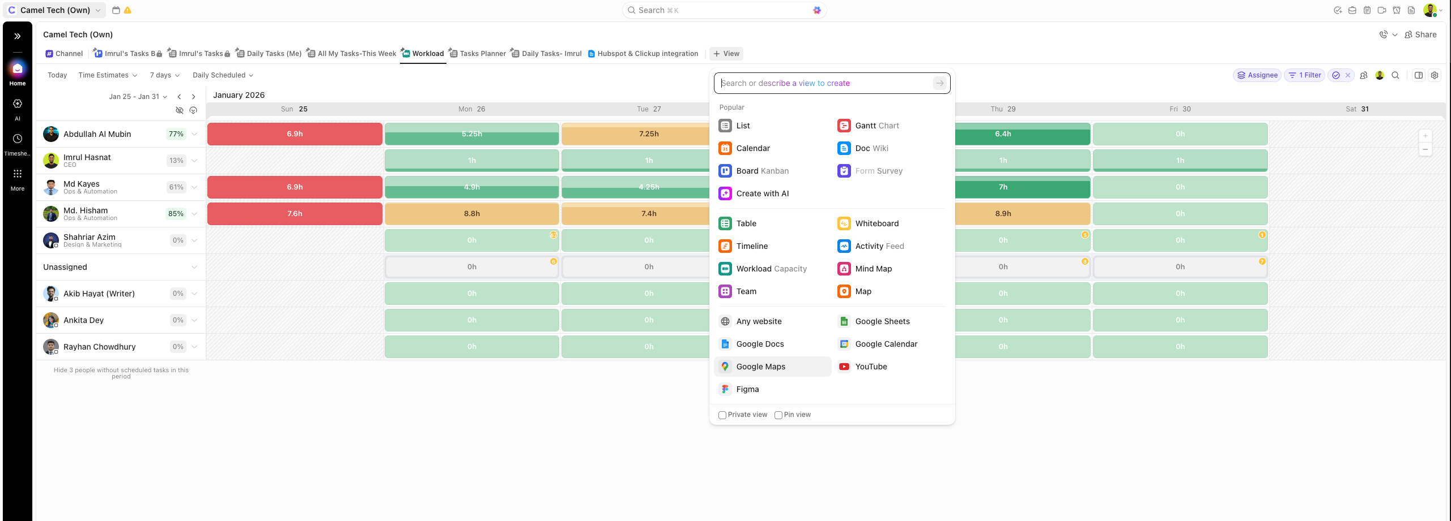Expand Abdullah Al Mubin's workload row
Screen dimensions: 1451x521
point(194,134)
